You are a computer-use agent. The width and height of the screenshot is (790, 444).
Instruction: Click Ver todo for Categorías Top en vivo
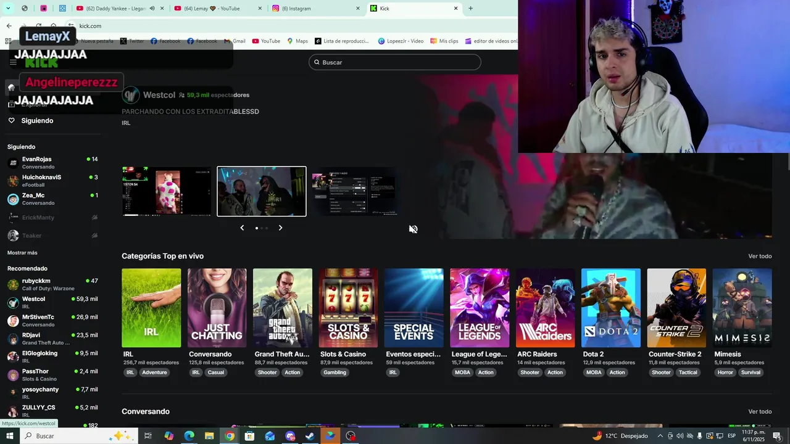click(x=760, y=256)
